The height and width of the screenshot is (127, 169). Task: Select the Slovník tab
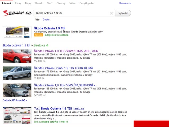(x=39, y=3)
